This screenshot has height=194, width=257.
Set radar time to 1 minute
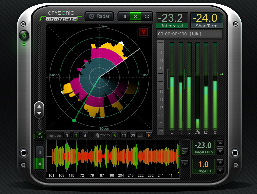pos(67,135)
